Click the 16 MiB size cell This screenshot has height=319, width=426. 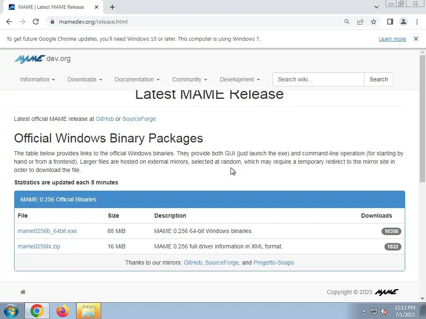116,247
